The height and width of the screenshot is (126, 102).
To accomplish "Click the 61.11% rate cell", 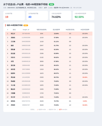I will 56,42.
